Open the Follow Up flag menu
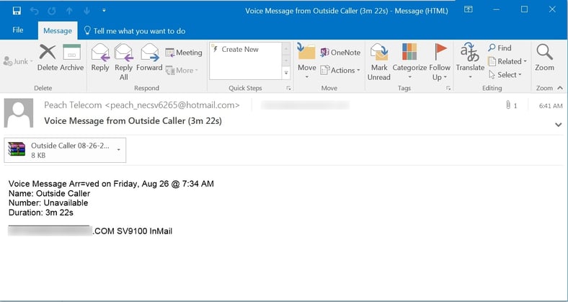Image resolution: width=568 pixels, height=302 pixels. coord(440,61)
